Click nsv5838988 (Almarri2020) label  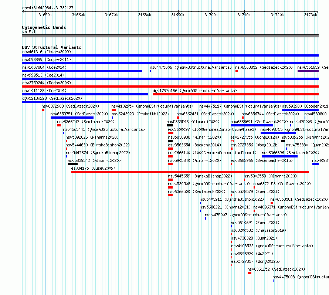(194, 137)
